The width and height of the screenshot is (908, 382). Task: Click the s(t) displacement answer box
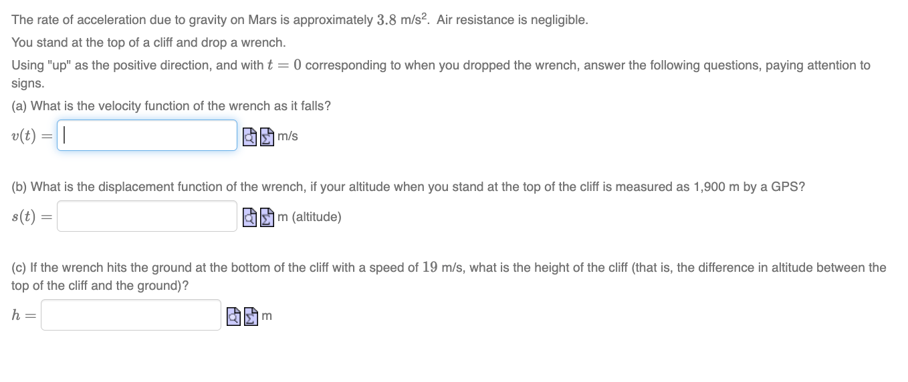pyautogui.click(x=147, y=216)
